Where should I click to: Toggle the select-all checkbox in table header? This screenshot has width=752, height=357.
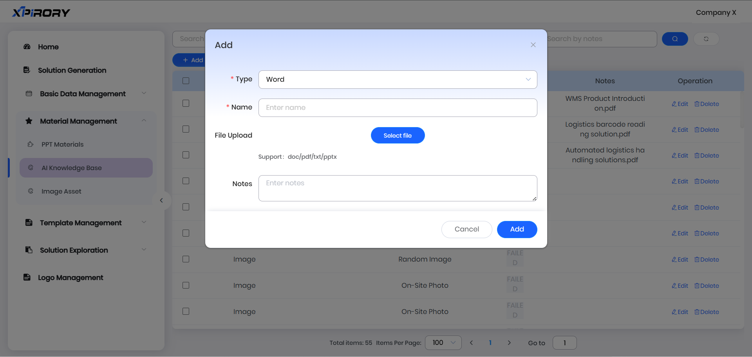[x=186, y=81]
